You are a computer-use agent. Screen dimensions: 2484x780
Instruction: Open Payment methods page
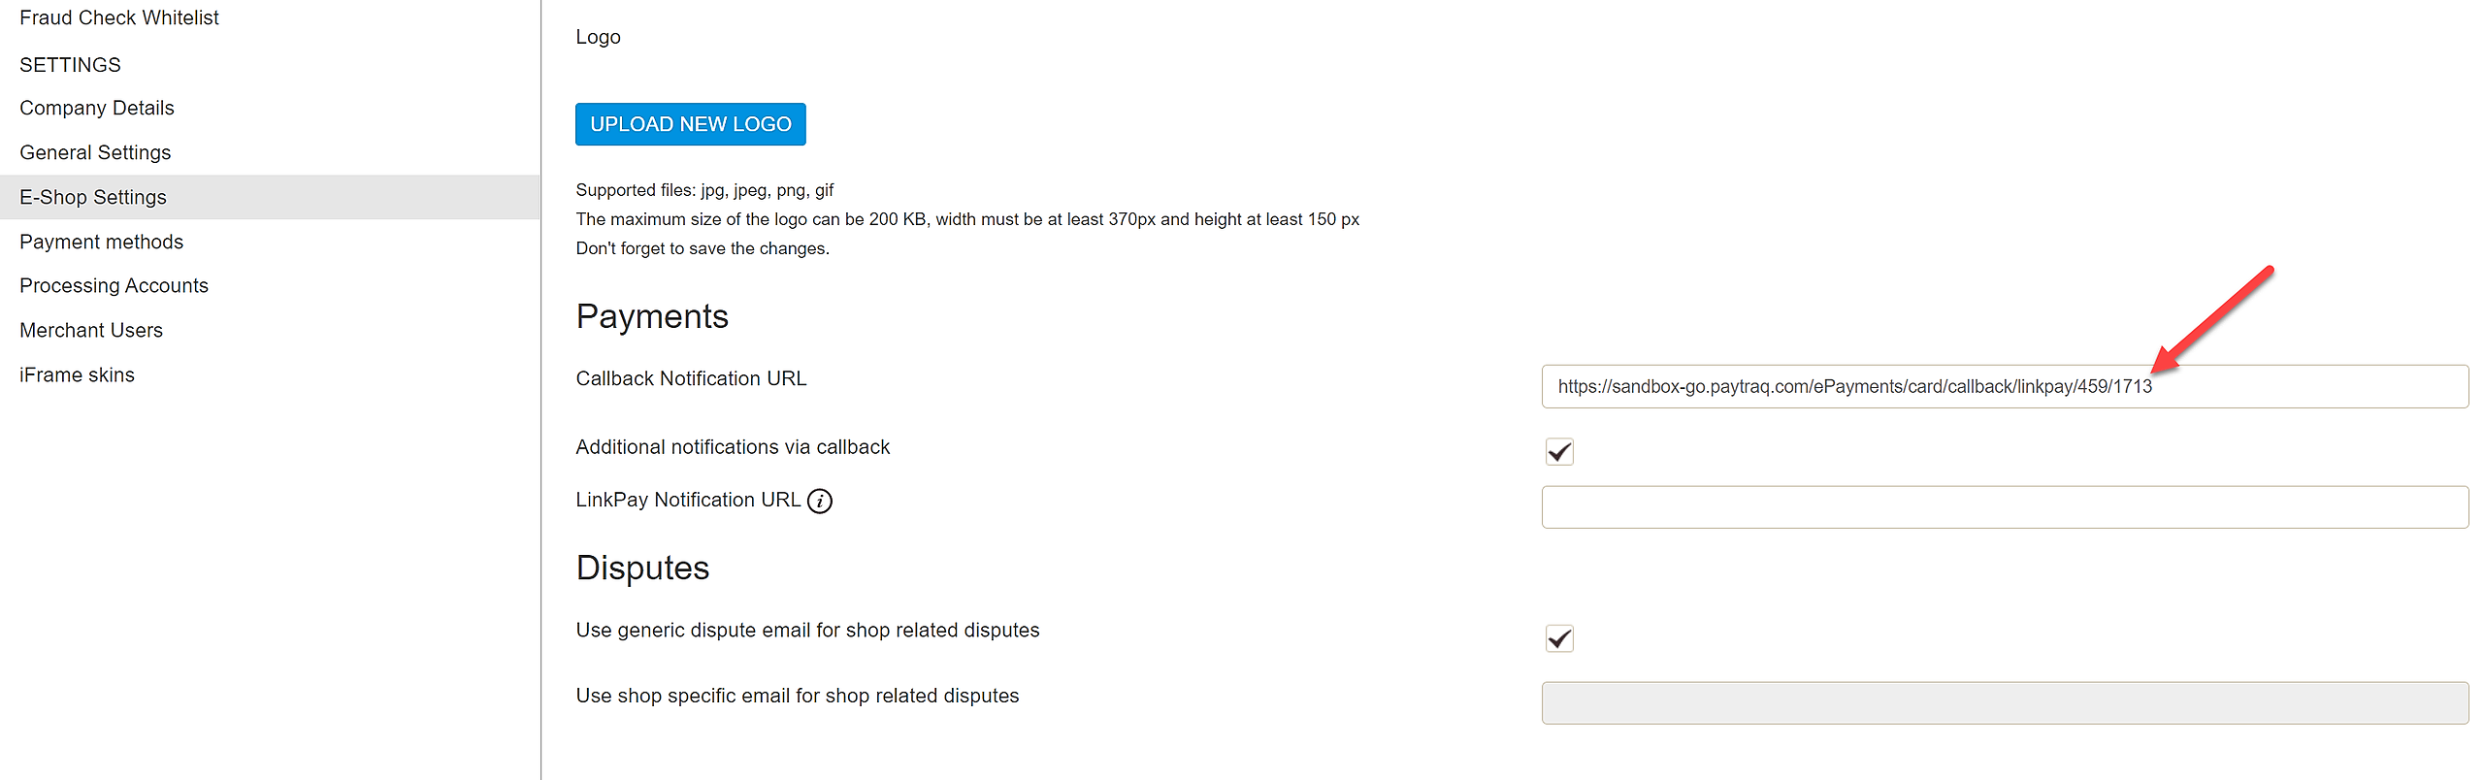click(101, 242)
